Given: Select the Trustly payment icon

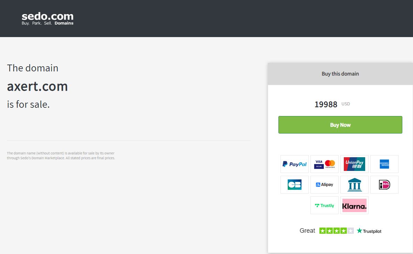Looking at the screenshot, I should (325, 205).
